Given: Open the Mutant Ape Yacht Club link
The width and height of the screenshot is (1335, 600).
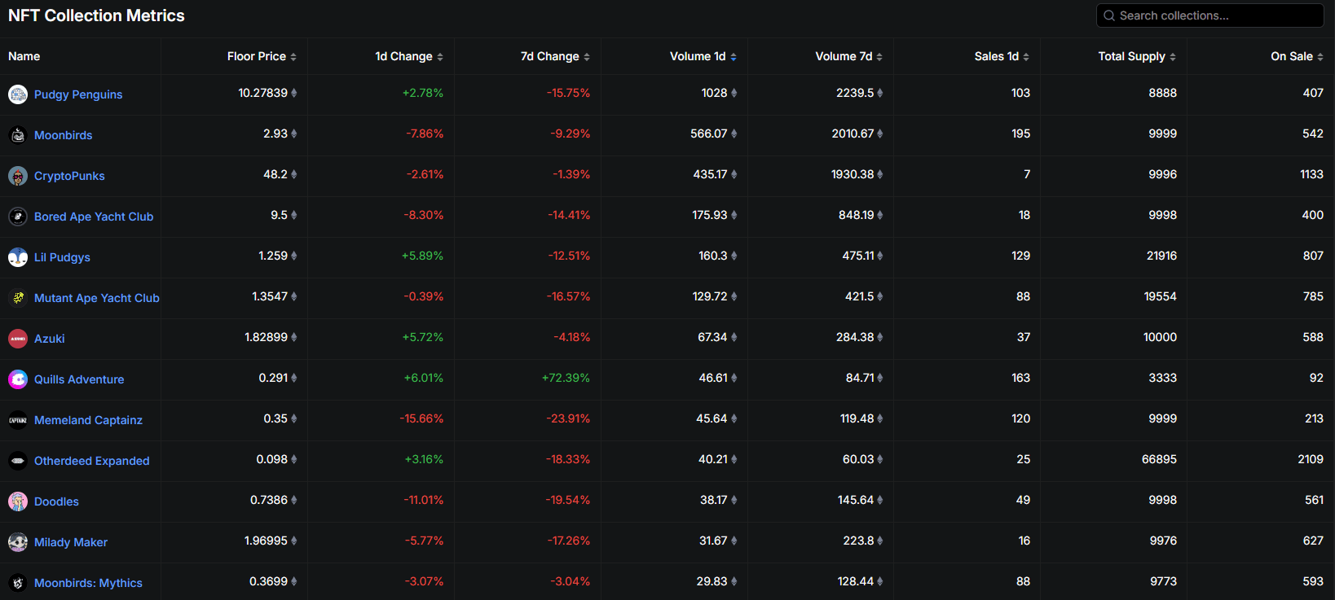Looking at the screenshot, I should tap(97, 298).
